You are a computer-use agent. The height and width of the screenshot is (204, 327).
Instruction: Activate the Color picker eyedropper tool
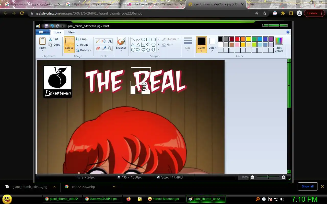click(x=104, y=48)
